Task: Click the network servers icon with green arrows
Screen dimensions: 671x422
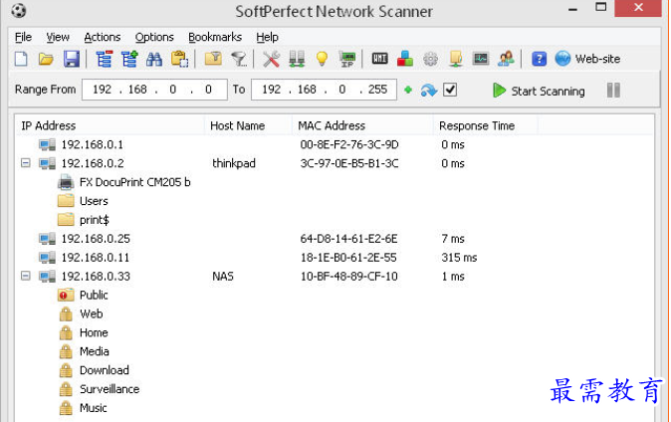Action: coord(297,59)
